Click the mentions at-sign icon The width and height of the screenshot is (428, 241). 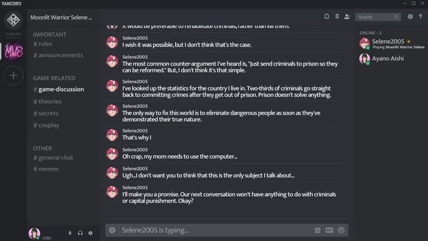click(410, 17)
